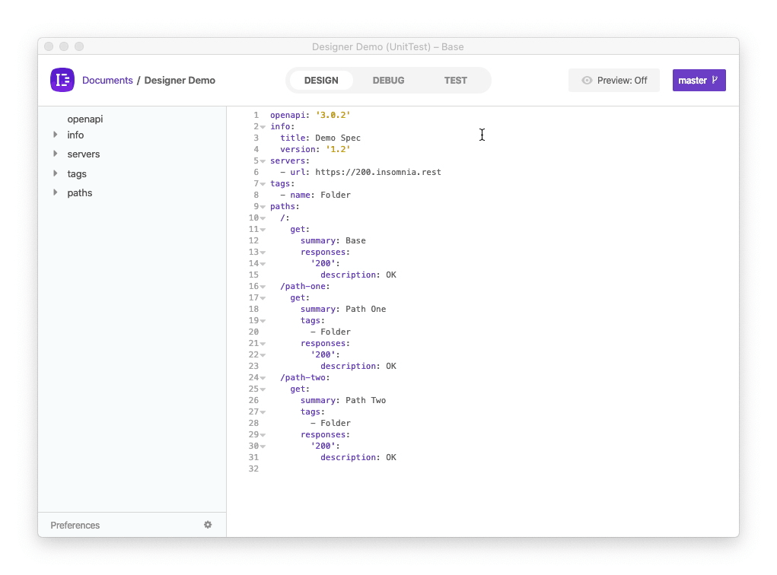
Task: Expand the servers tree node arrow
Action: (56, 154)
